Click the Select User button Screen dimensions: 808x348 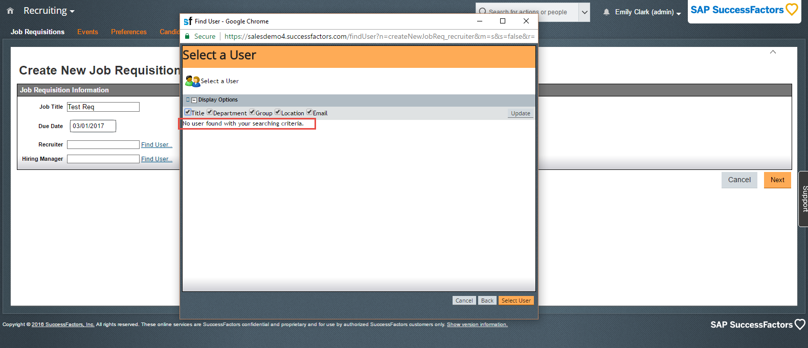(x=516, y=301)
